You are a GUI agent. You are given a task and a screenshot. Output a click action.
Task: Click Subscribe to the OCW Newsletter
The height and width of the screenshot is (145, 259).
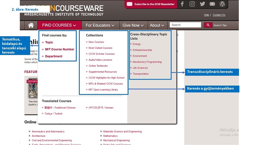(x=154, y=4)
